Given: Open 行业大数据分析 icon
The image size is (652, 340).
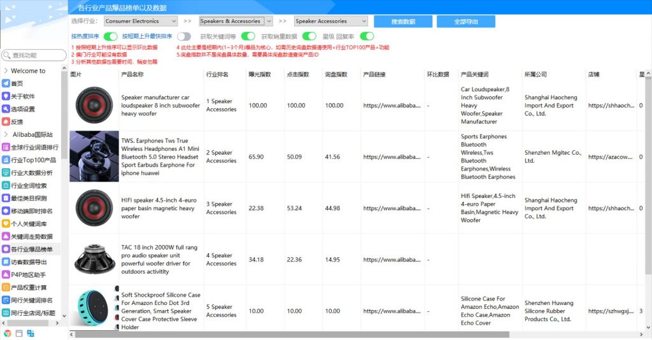Looking at the screenshot, I should pos(6,173).
